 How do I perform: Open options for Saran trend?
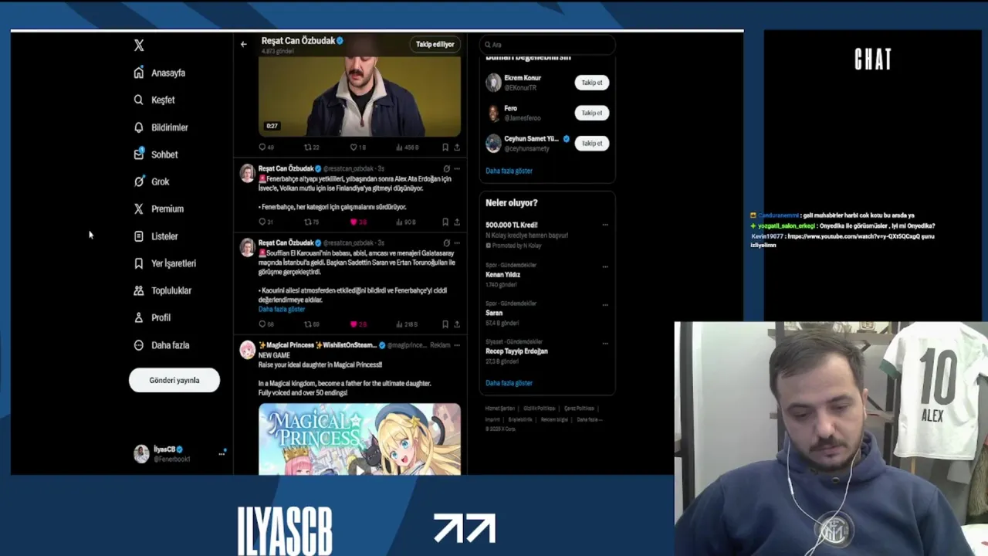pos(605,304)
